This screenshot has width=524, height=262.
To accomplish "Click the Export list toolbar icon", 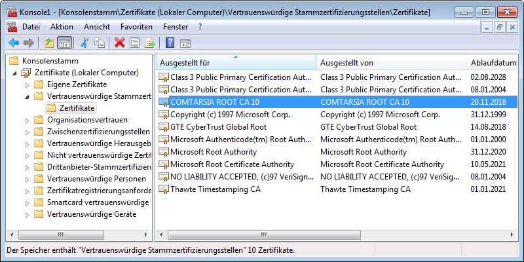I will point(150,43).
